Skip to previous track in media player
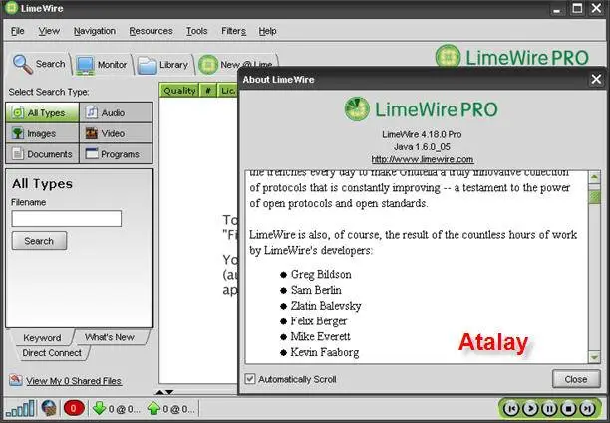 511,409
